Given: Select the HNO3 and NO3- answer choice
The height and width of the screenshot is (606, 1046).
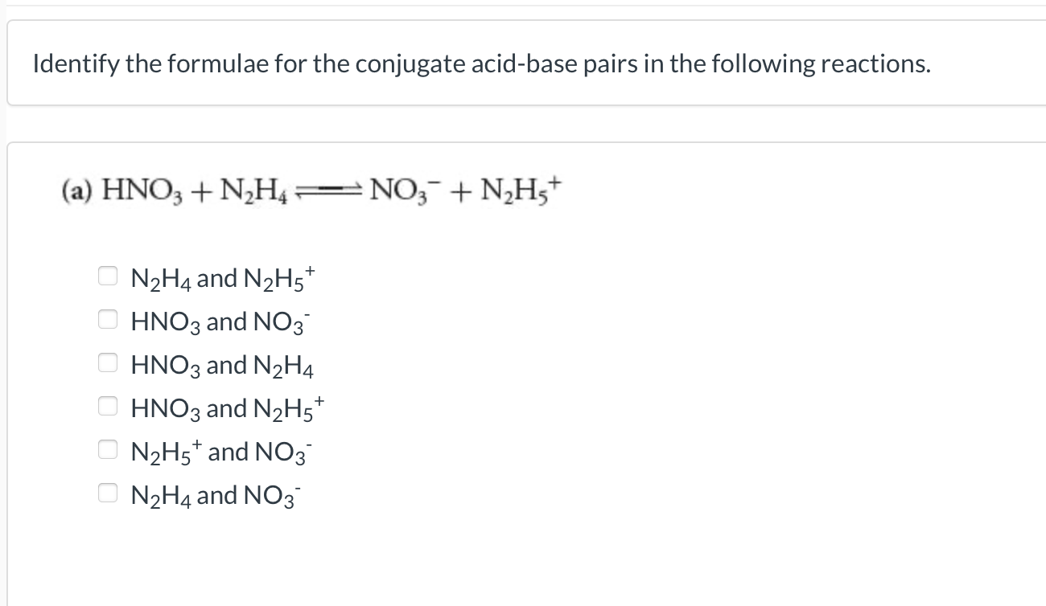Looking at the screenshot, I should pos(108,318).
